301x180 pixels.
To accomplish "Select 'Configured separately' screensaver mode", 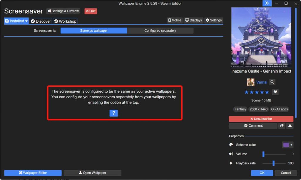I will 160,30.
